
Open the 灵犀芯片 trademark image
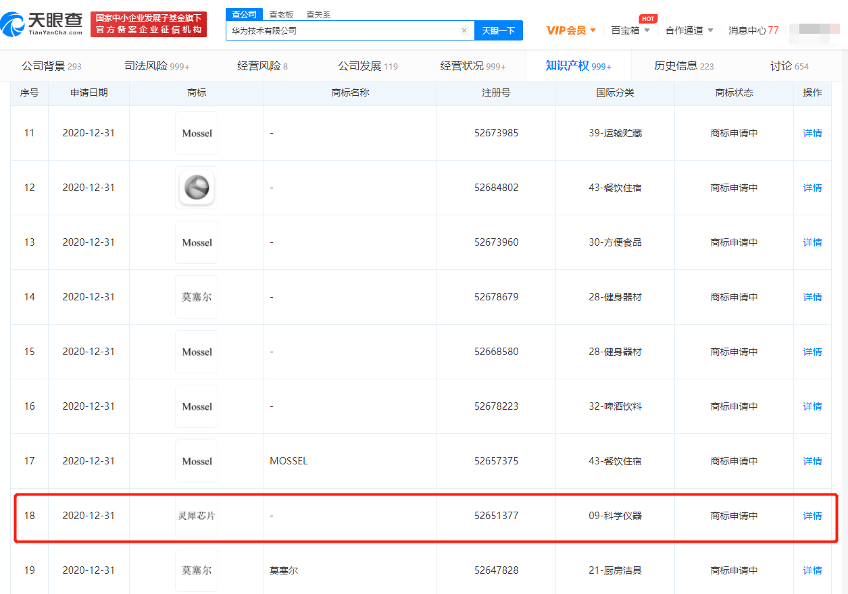coord(197,516)
